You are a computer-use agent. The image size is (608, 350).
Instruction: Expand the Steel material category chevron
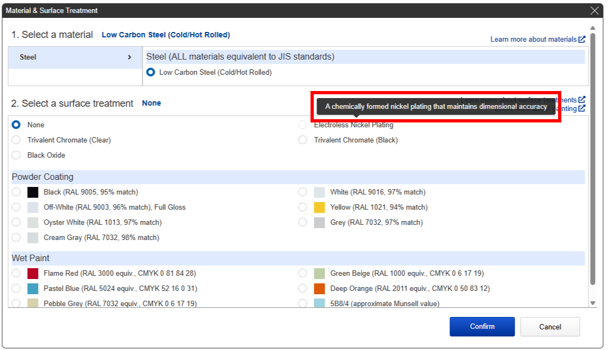click(x=129, y=57)
